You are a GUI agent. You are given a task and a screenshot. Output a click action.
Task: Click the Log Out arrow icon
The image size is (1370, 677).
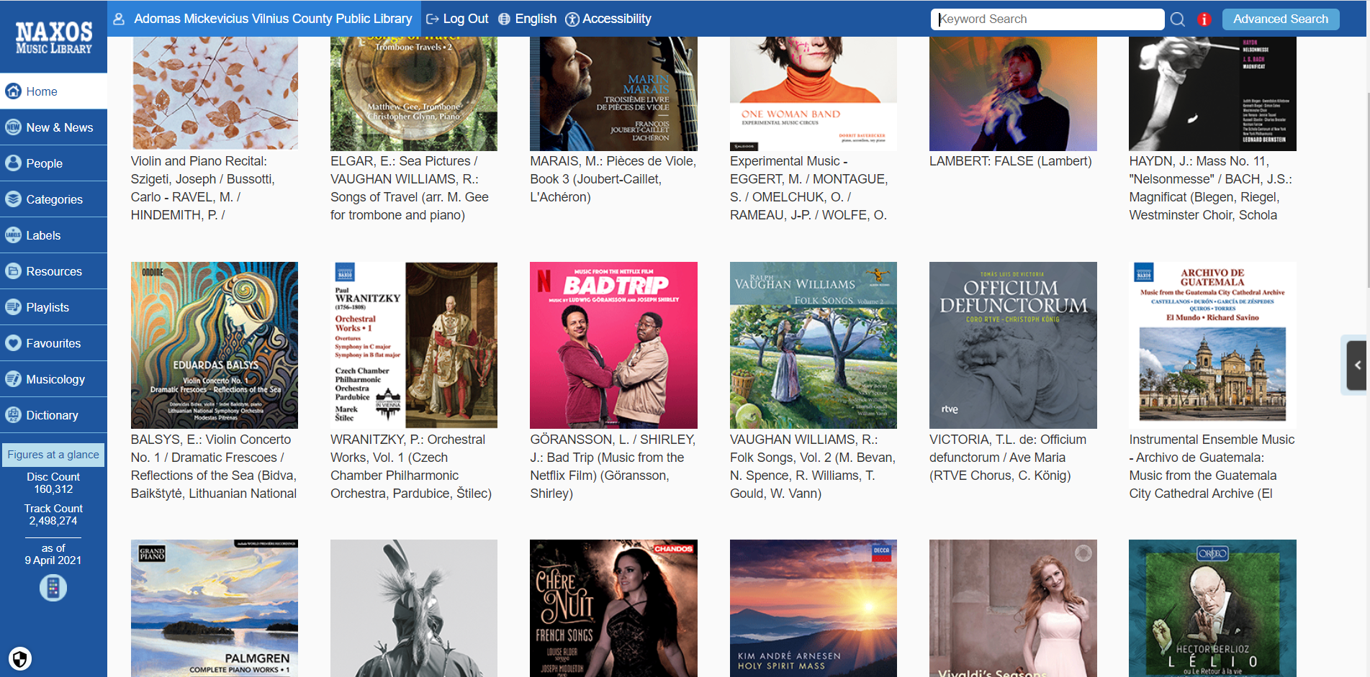pyautogui.click(x=433, y=19)
